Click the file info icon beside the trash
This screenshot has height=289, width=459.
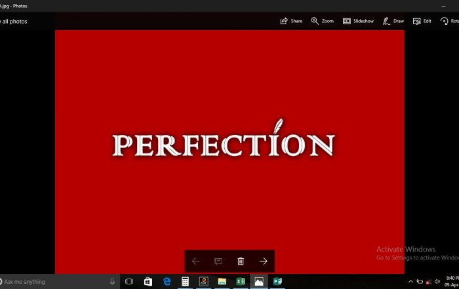218,261
